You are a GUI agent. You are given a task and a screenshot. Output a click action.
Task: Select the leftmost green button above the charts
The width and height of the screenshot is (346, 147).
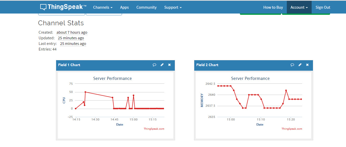(260, 14)
